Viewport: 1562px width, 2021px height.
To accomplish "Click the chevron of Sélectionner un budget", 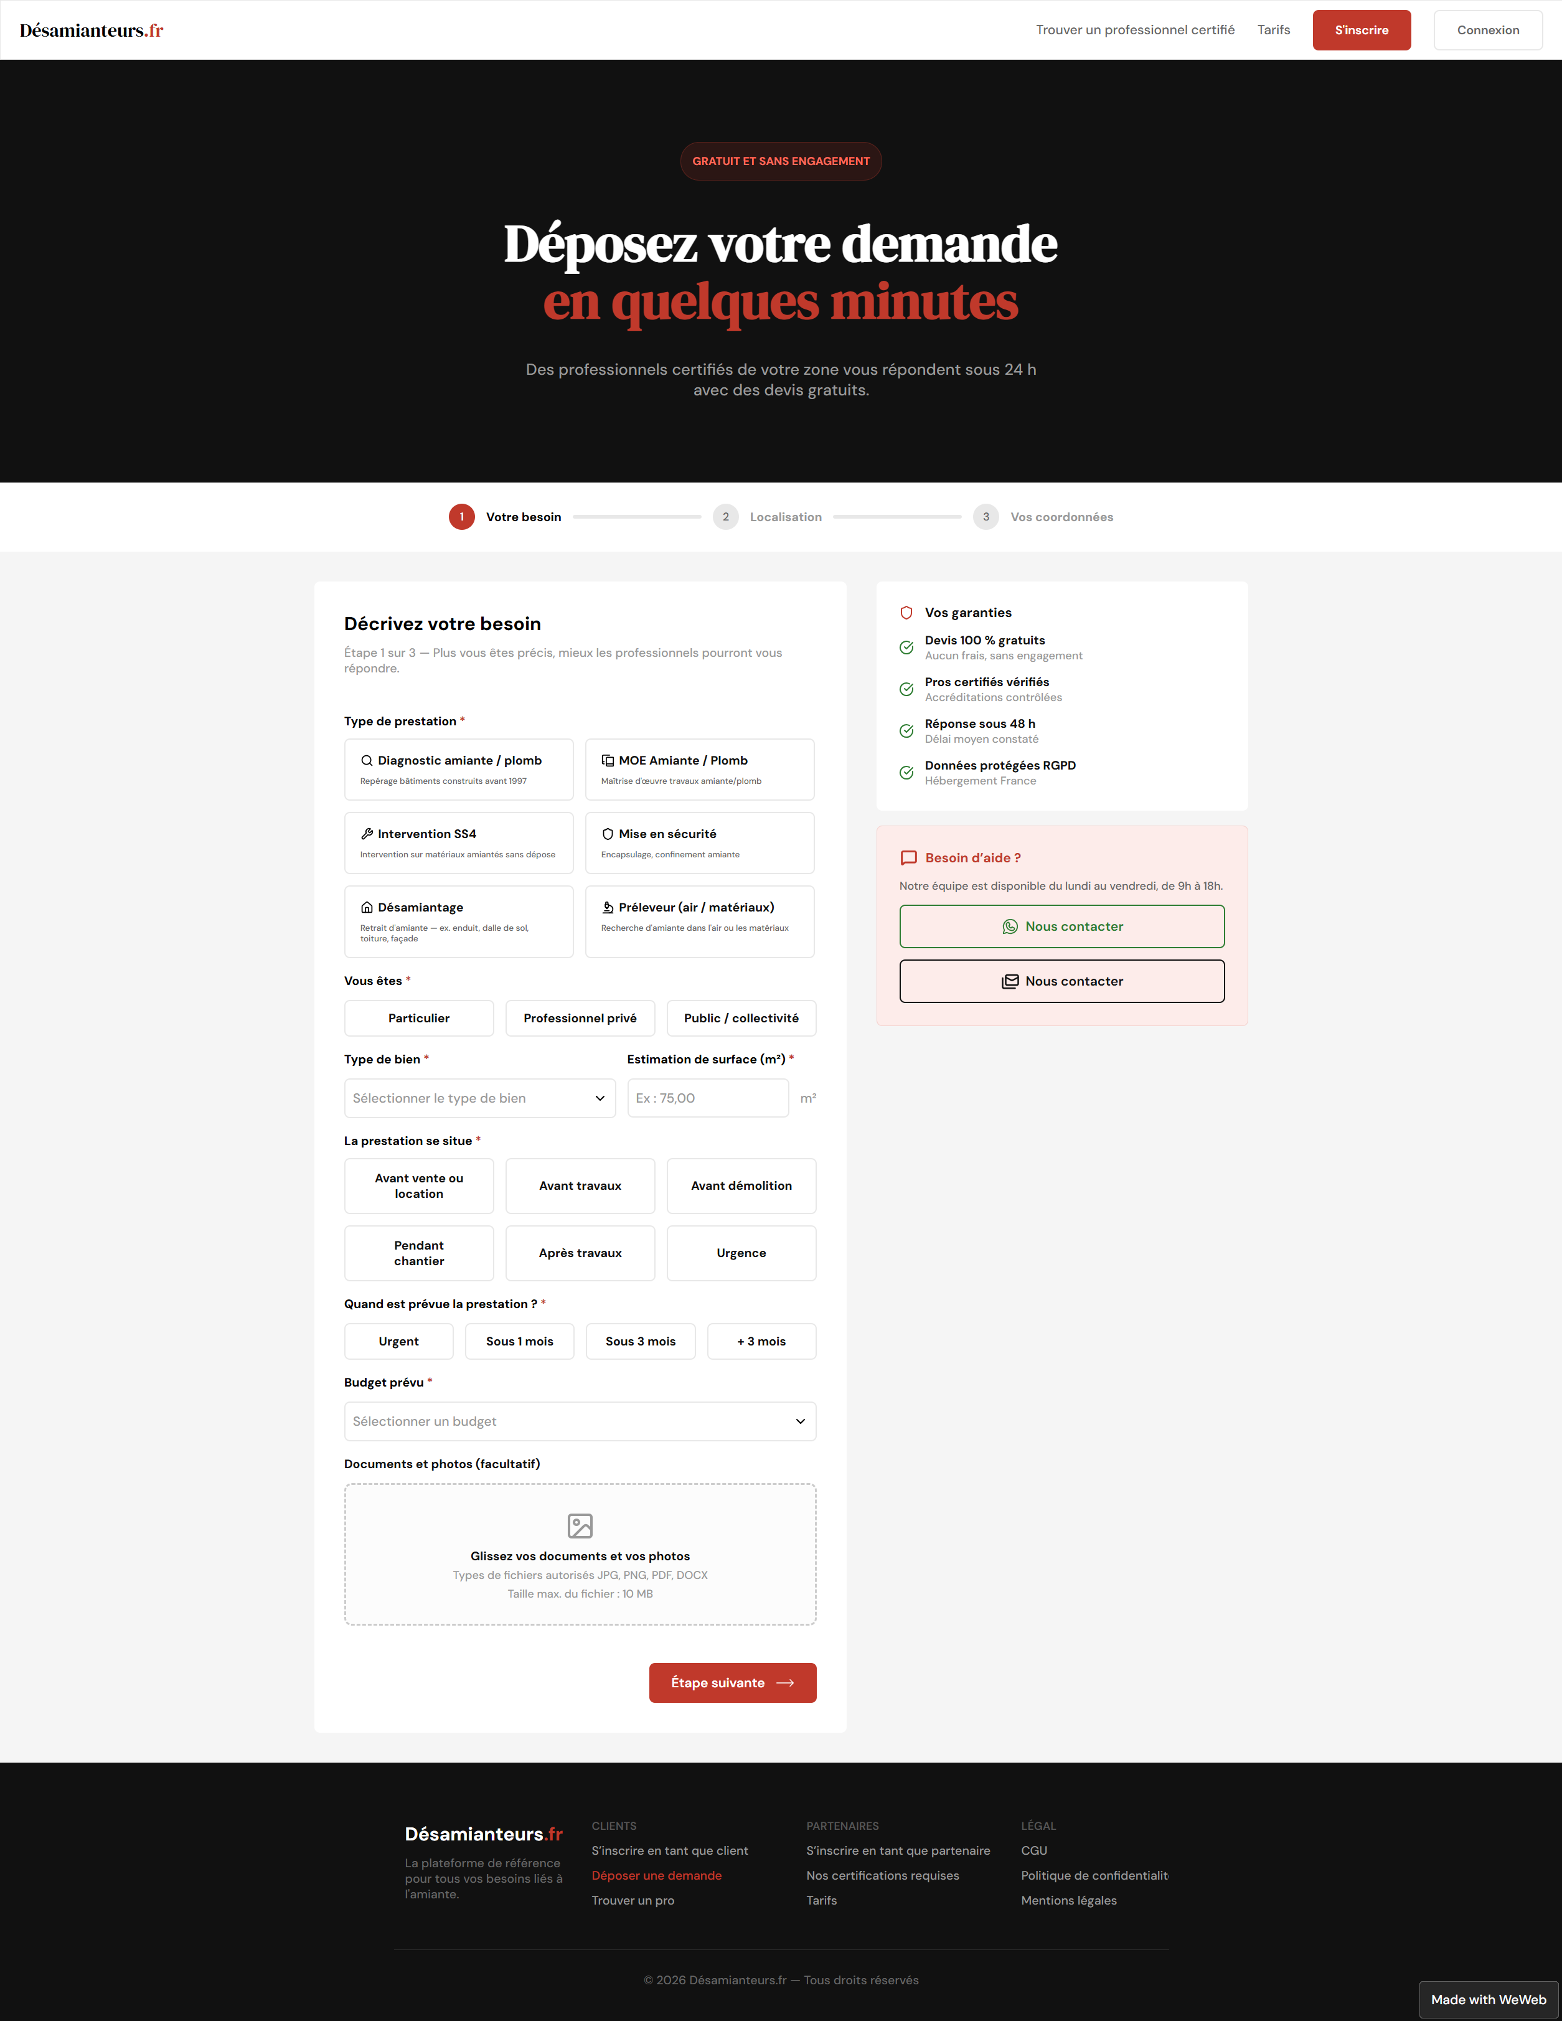I will tap(801, 1421).
